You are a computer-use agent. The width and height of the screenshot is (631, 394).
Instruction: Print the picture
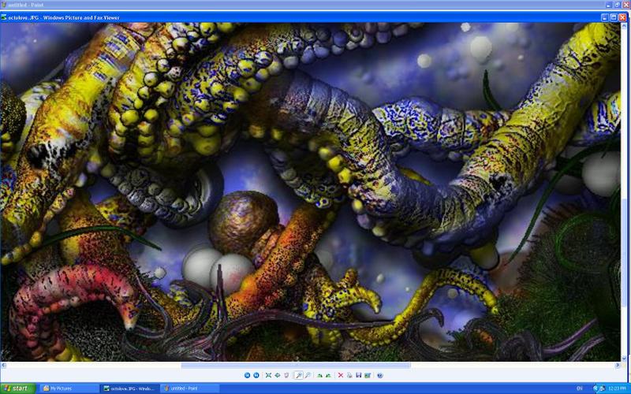[349, 375]
